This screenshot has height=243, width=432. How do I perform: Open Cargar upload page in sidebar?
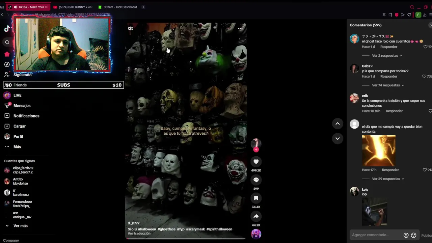[x=20, y=126]
